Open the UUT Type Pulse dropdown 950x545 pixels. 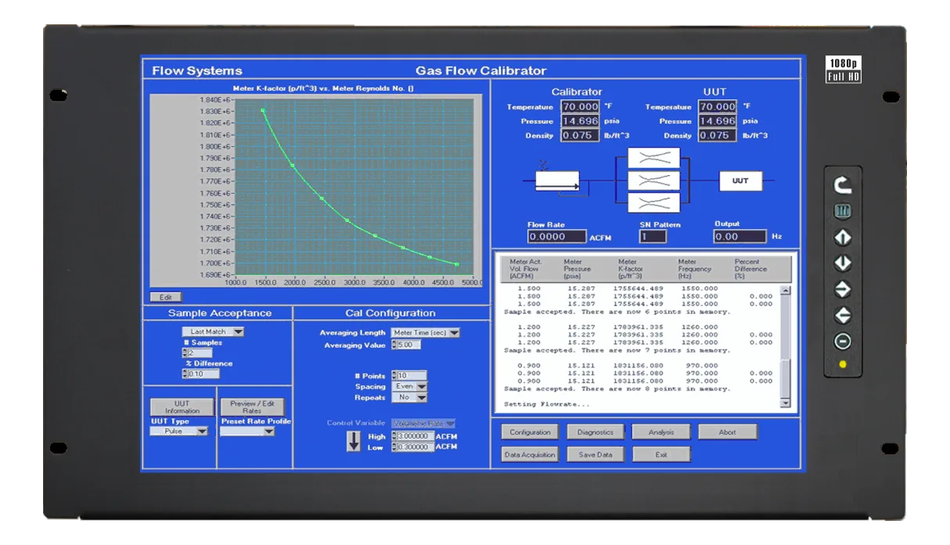pyautogui.click(x=179, y=431)
